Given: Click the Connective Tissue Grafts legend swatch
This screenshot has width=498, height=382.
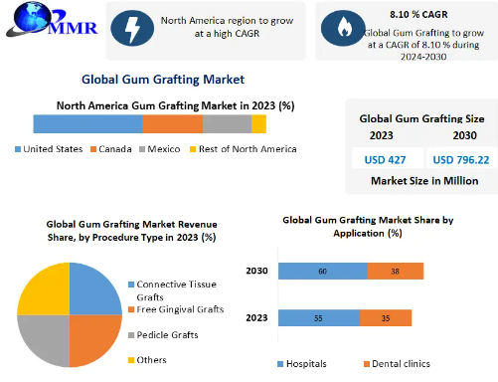Looking at the screenshot, I should coord(131,285).
